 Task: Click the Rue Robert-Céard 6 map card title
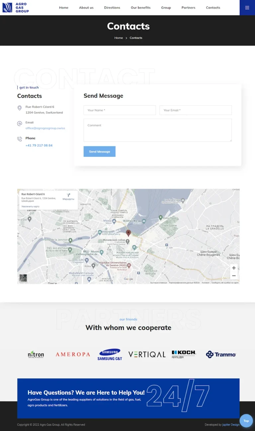[33, 194]
